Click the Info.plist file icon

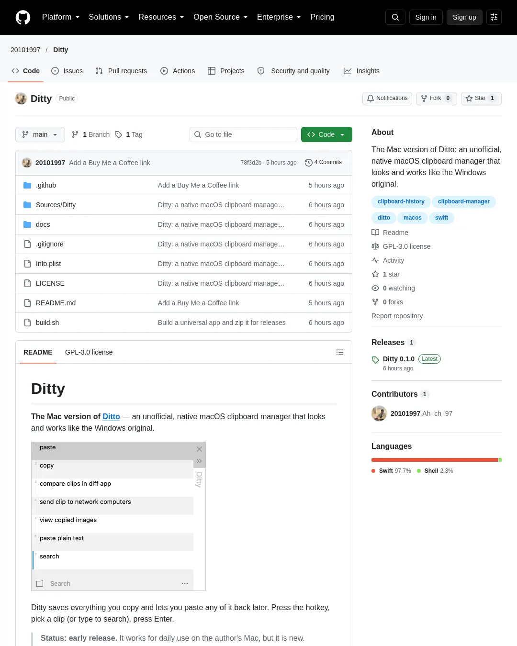(x=27, y=264)
